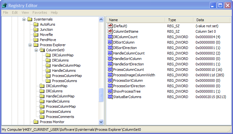Click the HandleColumnCount DWORD icon
This screenshot has width=233, height=134.
[110, 53]
